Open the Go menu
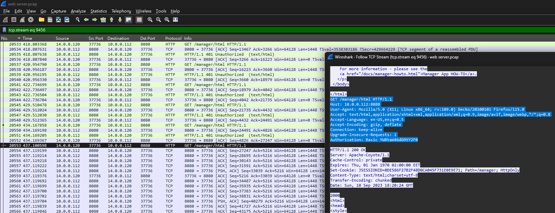Screen dimensions: 555x213 coord(43,11)
